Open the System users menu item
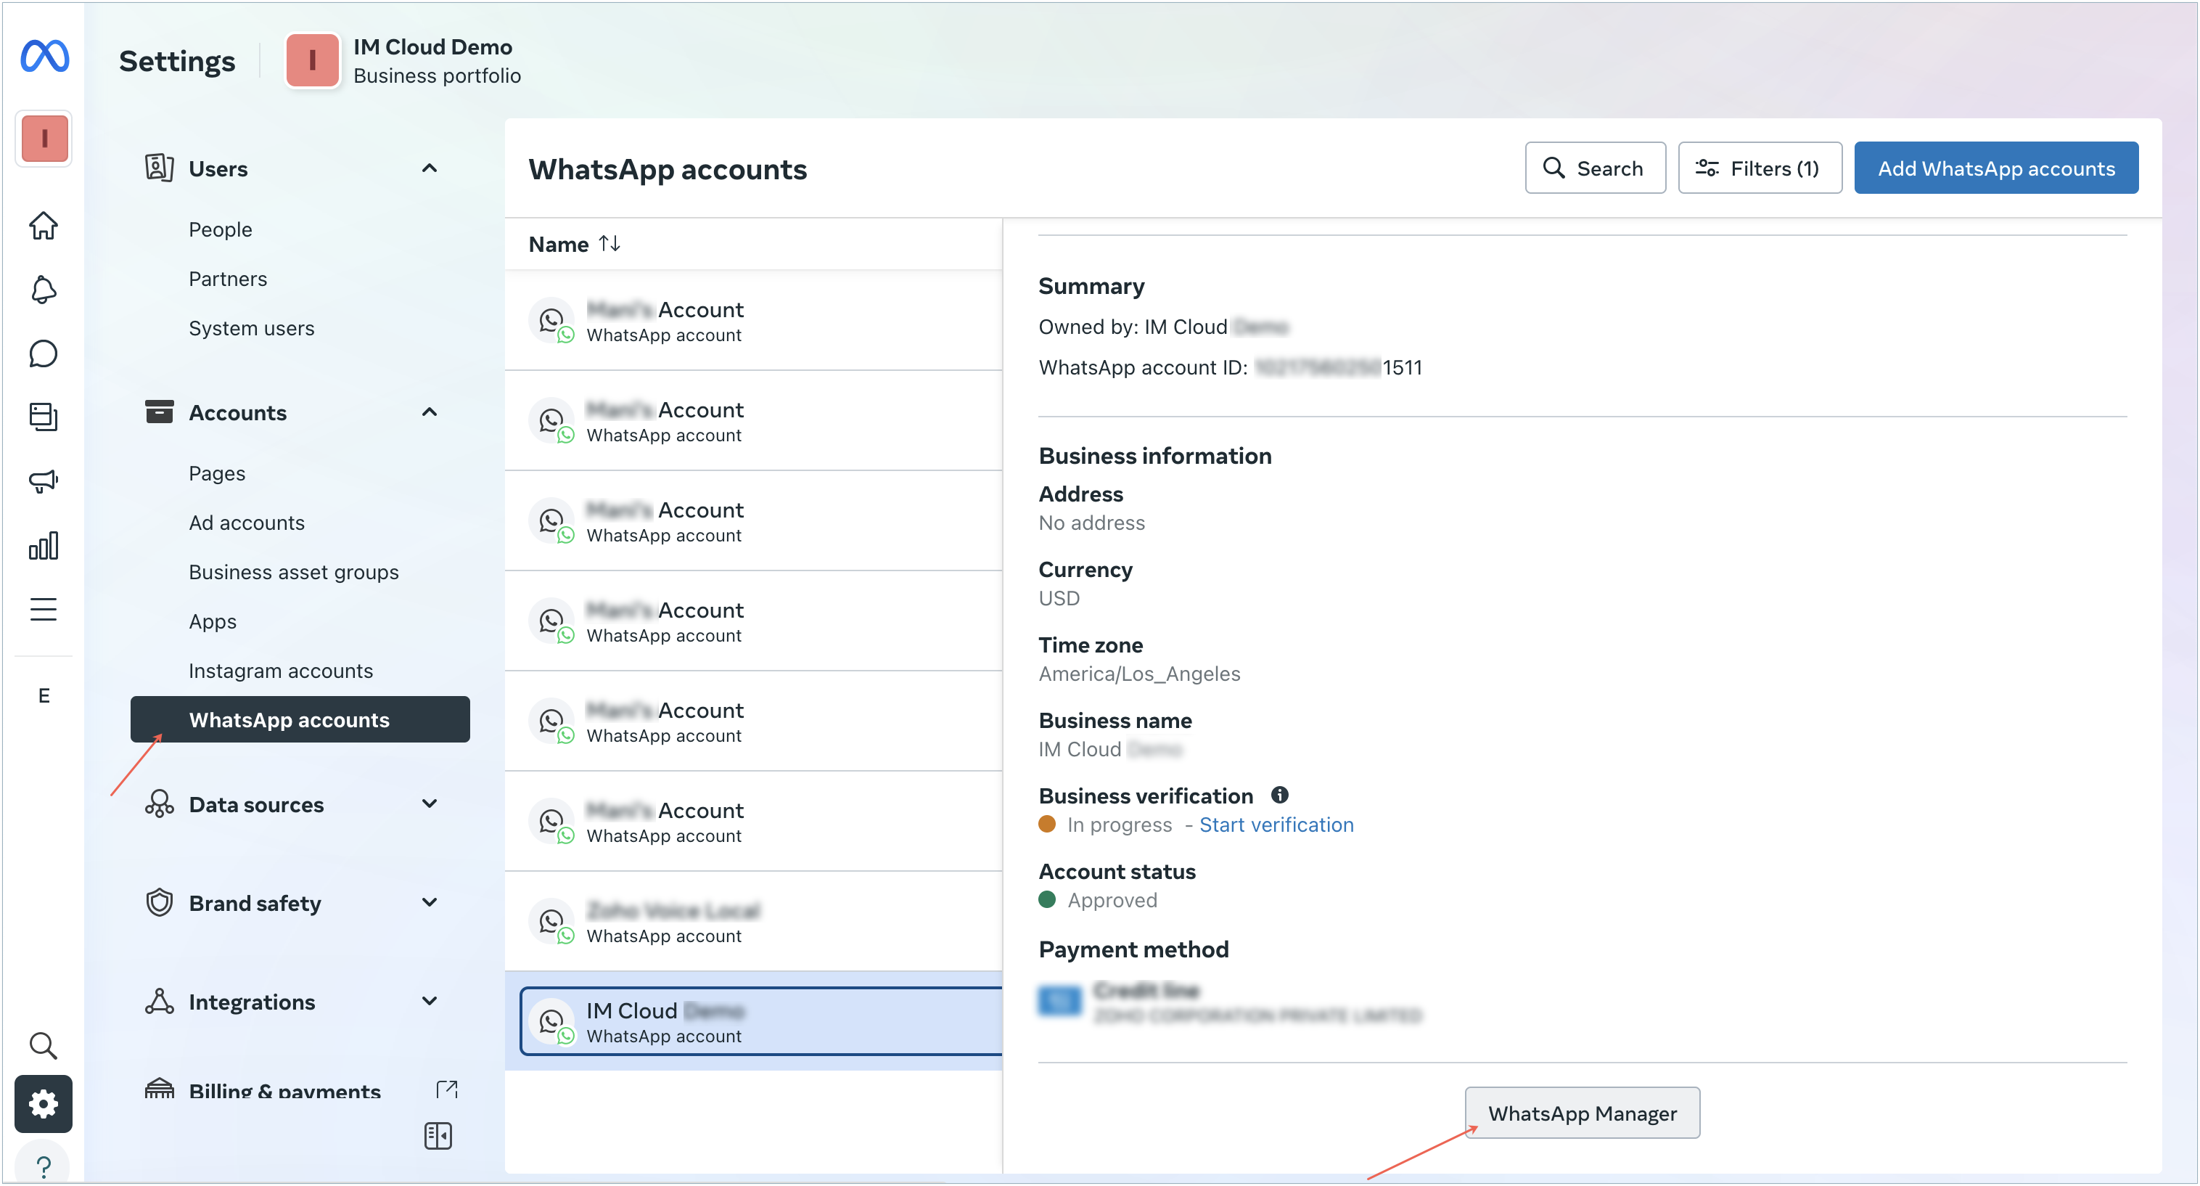 click(251, 328)
